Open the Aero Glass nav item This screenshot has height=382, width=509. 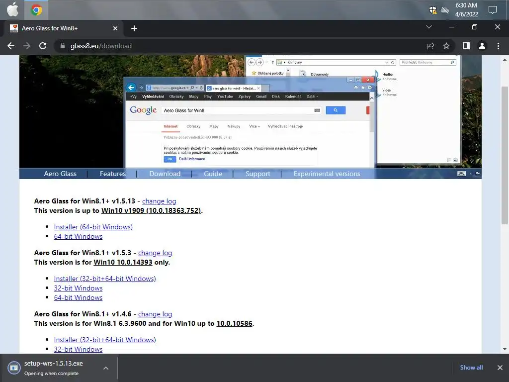[x=60, y=174]
